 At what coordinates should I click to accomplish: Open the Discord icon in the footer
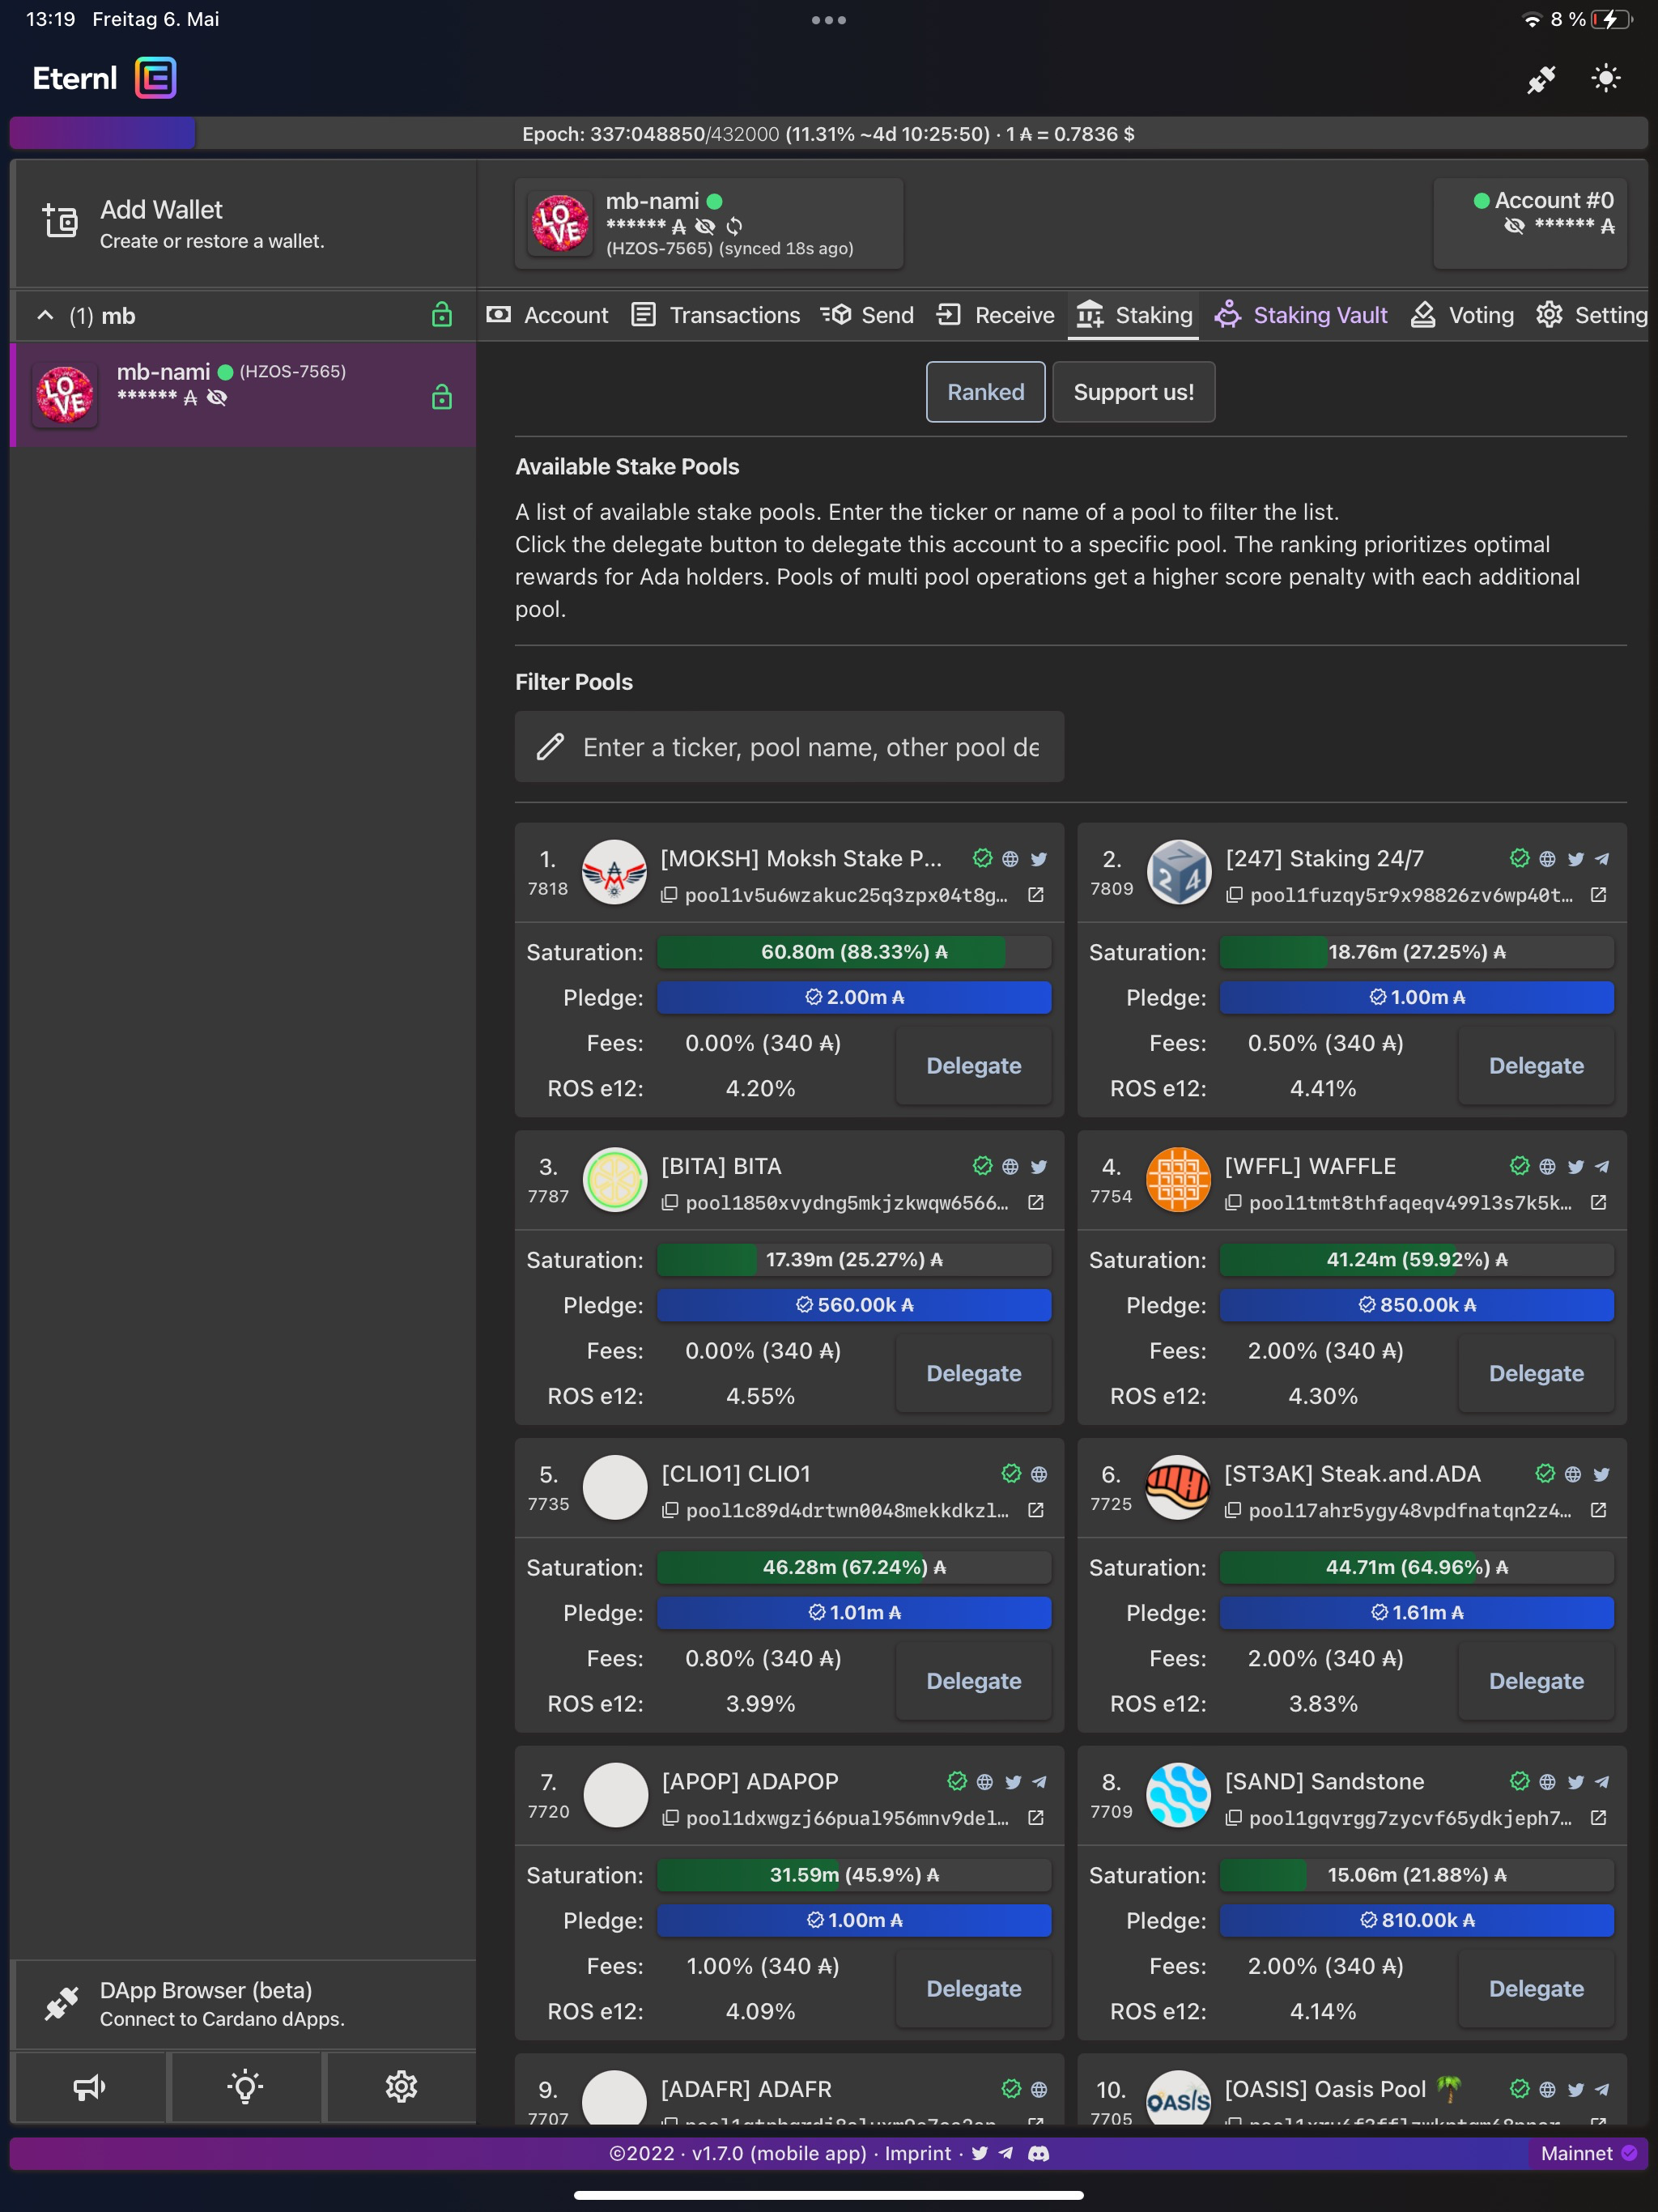[1039, 2154]
